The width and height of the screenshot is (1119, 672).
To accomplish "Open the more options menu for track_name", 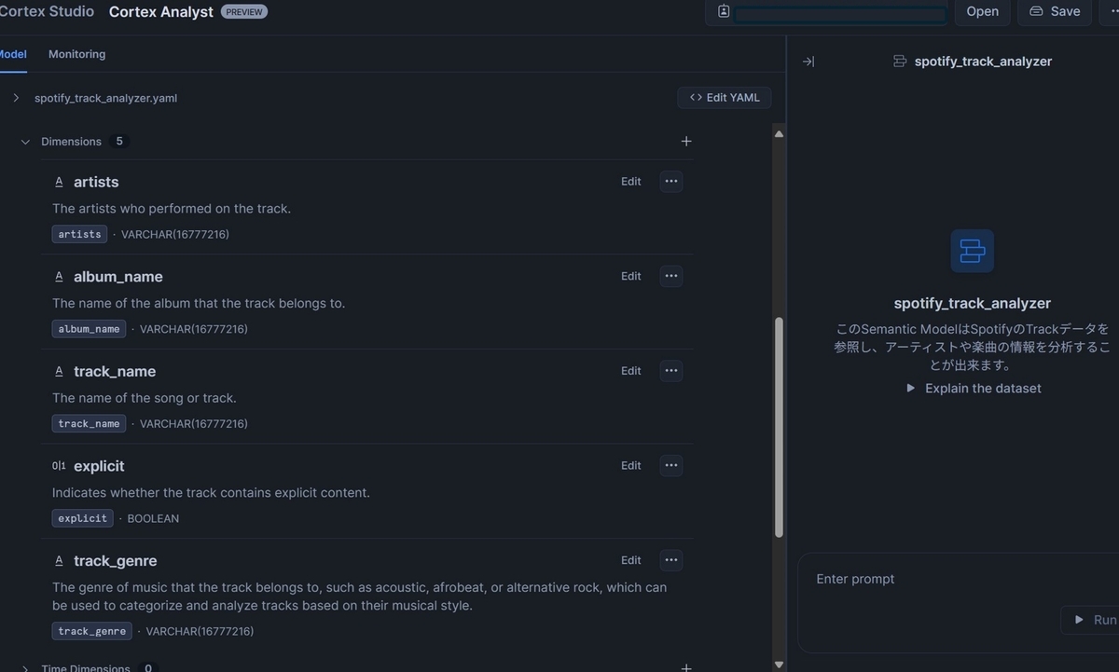I will coord(671,371).
